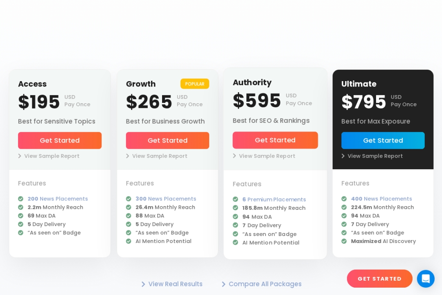Screen dimensions: 442x295
Task: Click the check icon beside 6 Premium Placements
Action: [x=235, y=200]
